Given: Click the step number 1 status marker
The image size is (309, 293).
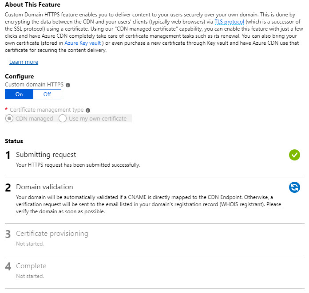Looking at the screenshot, I should 8,156.
